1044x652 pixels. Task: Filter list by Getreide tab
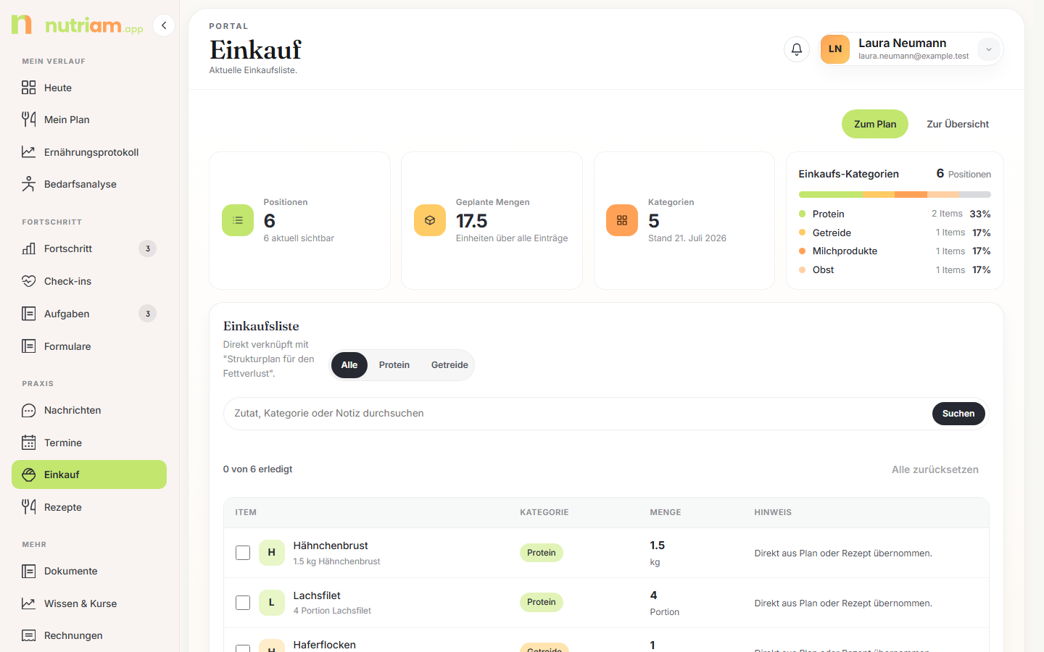[449, 365]
